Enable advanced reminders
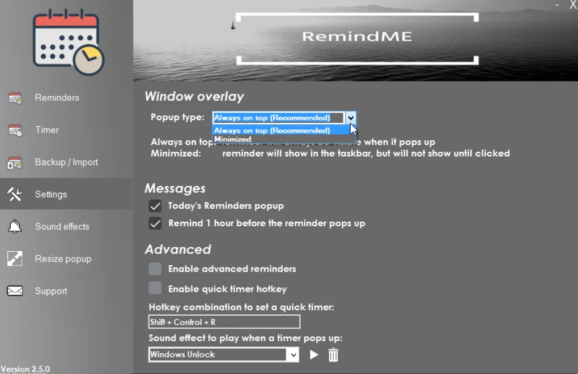The width and height of the screenshot is (578, 374). click(x=155, y=269)
